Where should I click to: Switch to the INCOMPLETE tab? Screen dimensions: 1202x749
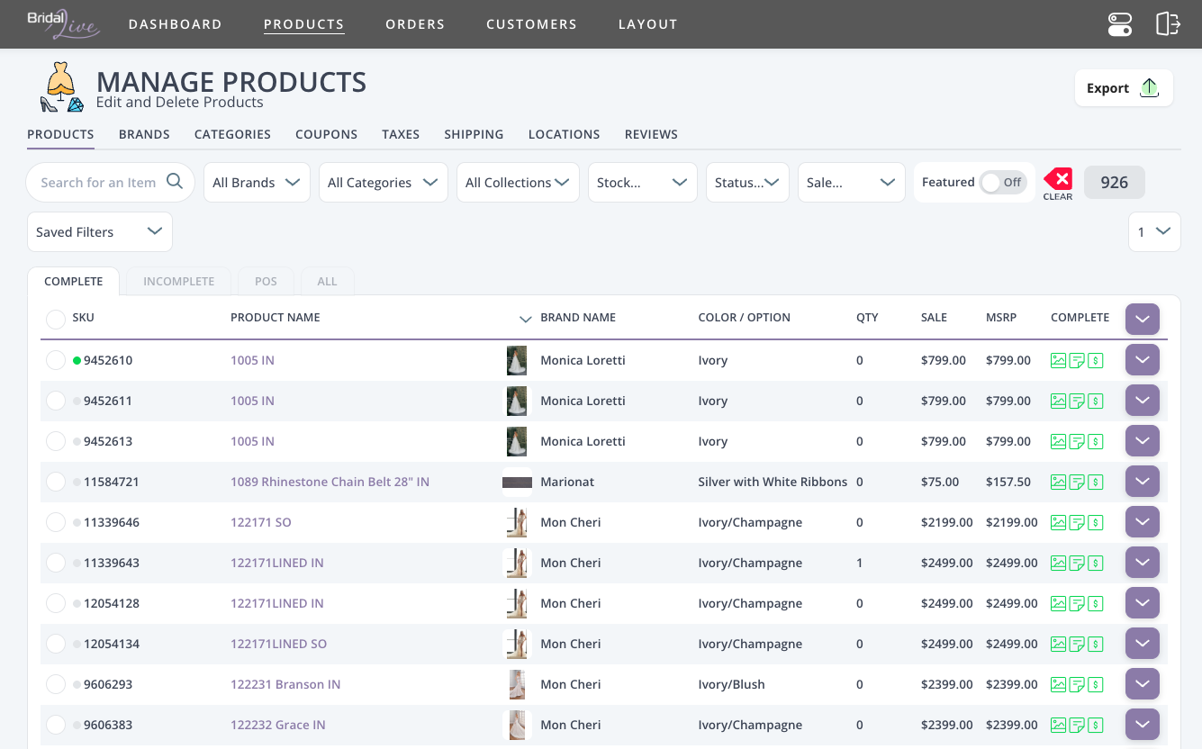click(x=178, y=281)
